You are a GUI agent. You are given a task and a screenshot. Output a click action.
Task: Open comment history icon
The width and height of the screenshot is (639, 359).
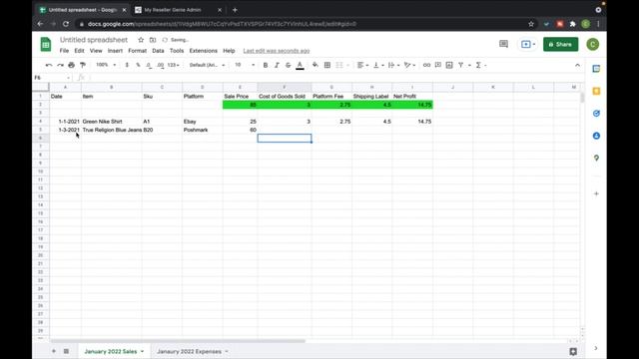(x=503, y=44)
